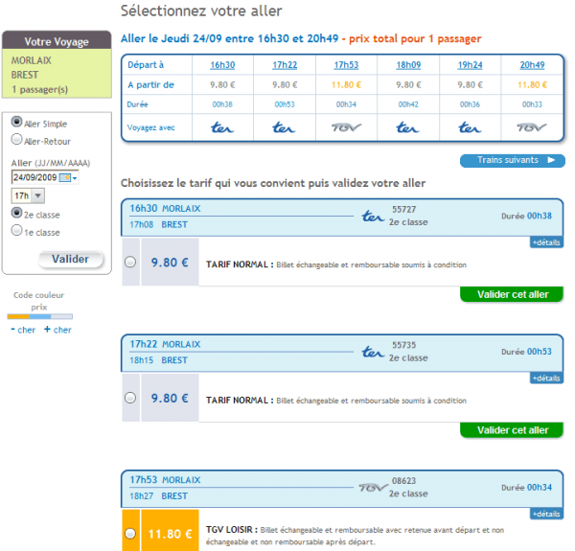This screenshot has width=575, height=551.
Task: Select the Aller-Retour trip option
Action: pos(16,140)
